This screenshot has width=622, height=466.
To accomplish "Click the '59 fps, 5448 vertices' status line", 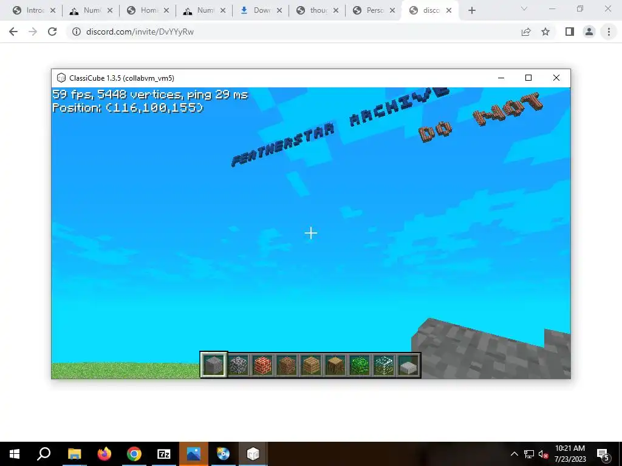I will tap(150, 94).
